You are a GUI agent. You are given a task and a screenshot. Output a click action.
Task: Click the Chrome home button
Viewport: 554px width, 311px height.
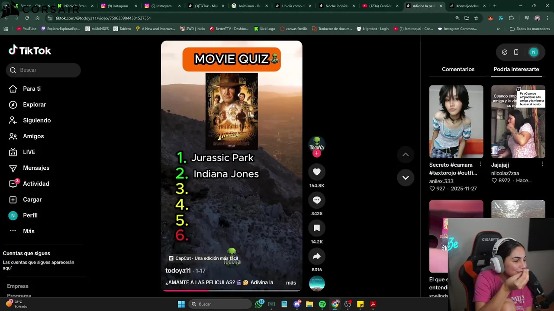38,18
